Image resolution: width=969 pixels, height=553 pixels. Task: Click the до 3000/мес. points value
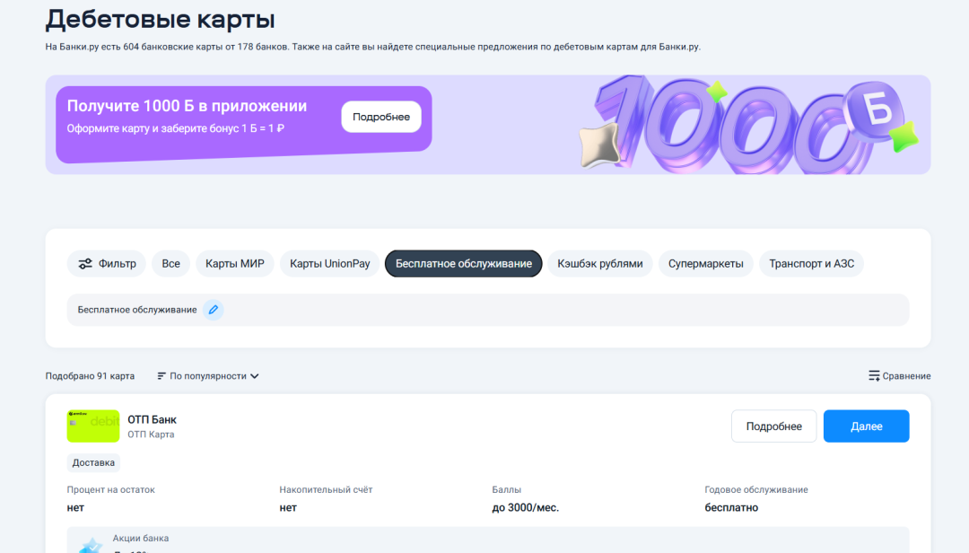525,508
